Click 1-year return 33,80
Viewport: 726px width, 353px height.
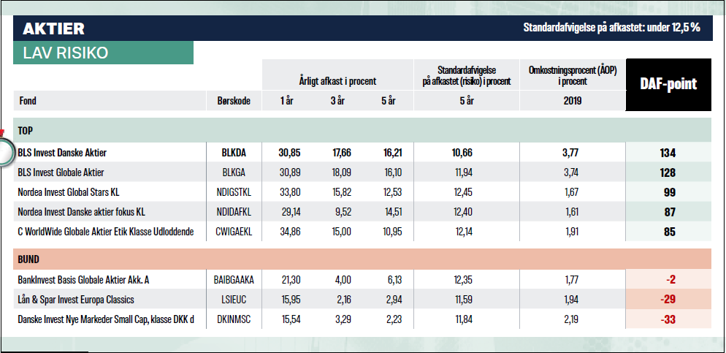pos(291,192)
